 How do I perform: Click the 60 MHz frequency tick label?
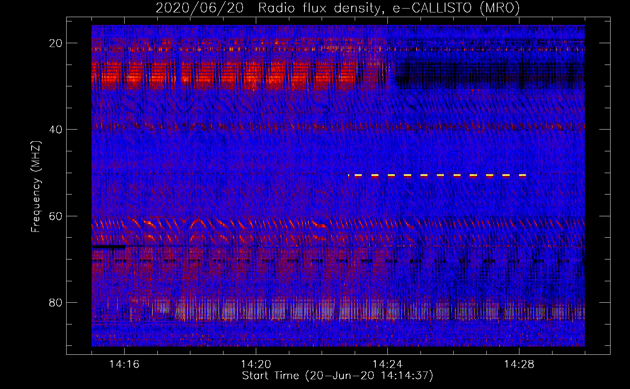pos(56,216)
